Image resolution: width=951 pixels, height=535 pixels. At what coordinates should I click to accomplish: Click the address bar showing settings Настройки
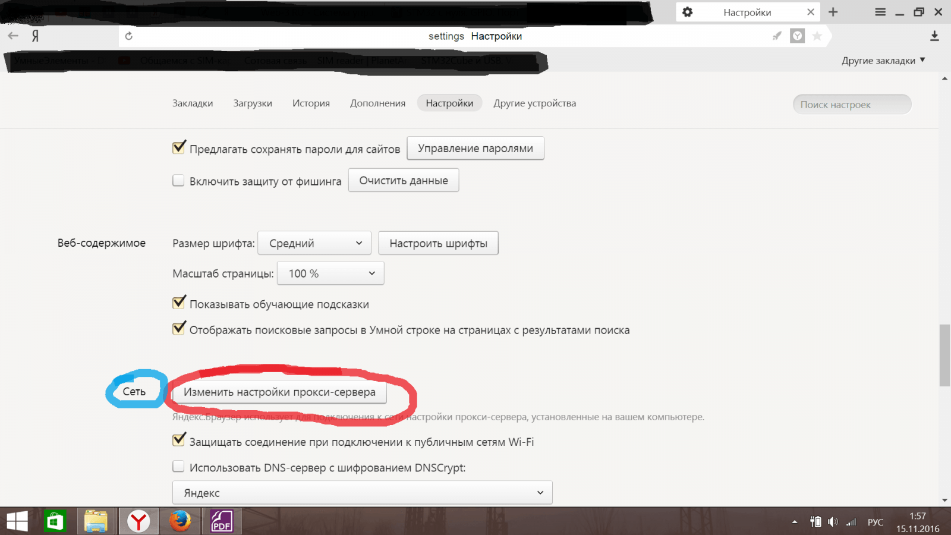click(475, 36)
